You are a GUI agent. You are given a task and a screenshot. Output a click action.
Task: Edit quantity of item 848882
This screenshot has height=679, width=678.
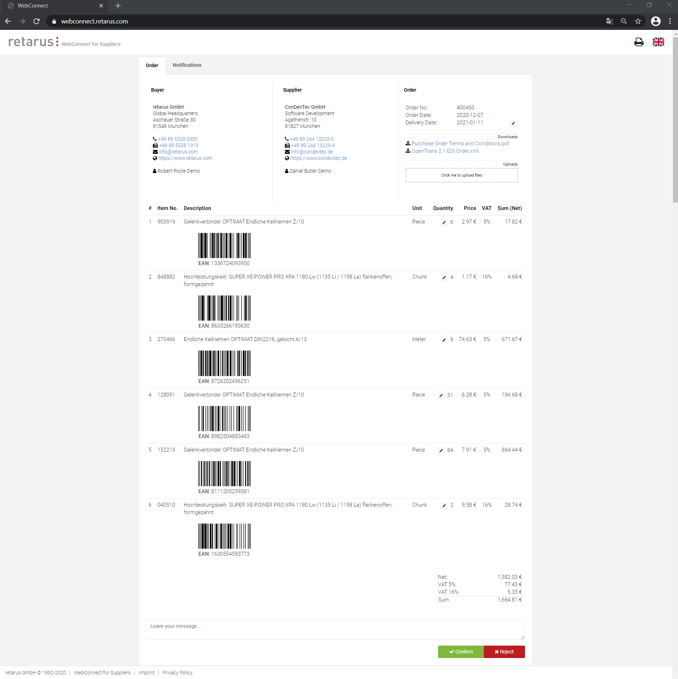(444, 277)
